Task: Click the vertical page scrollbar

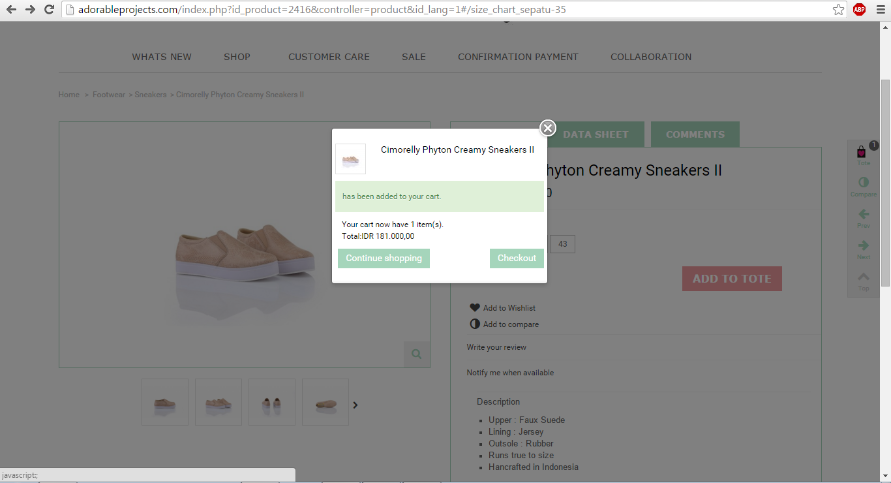Action: (x=885, y=183)
